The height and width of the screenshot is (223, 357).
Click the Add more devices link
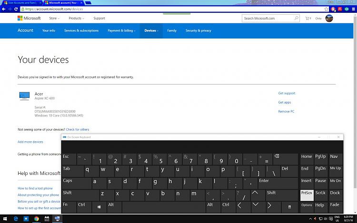pyautogui.click(x=30, y=142)
